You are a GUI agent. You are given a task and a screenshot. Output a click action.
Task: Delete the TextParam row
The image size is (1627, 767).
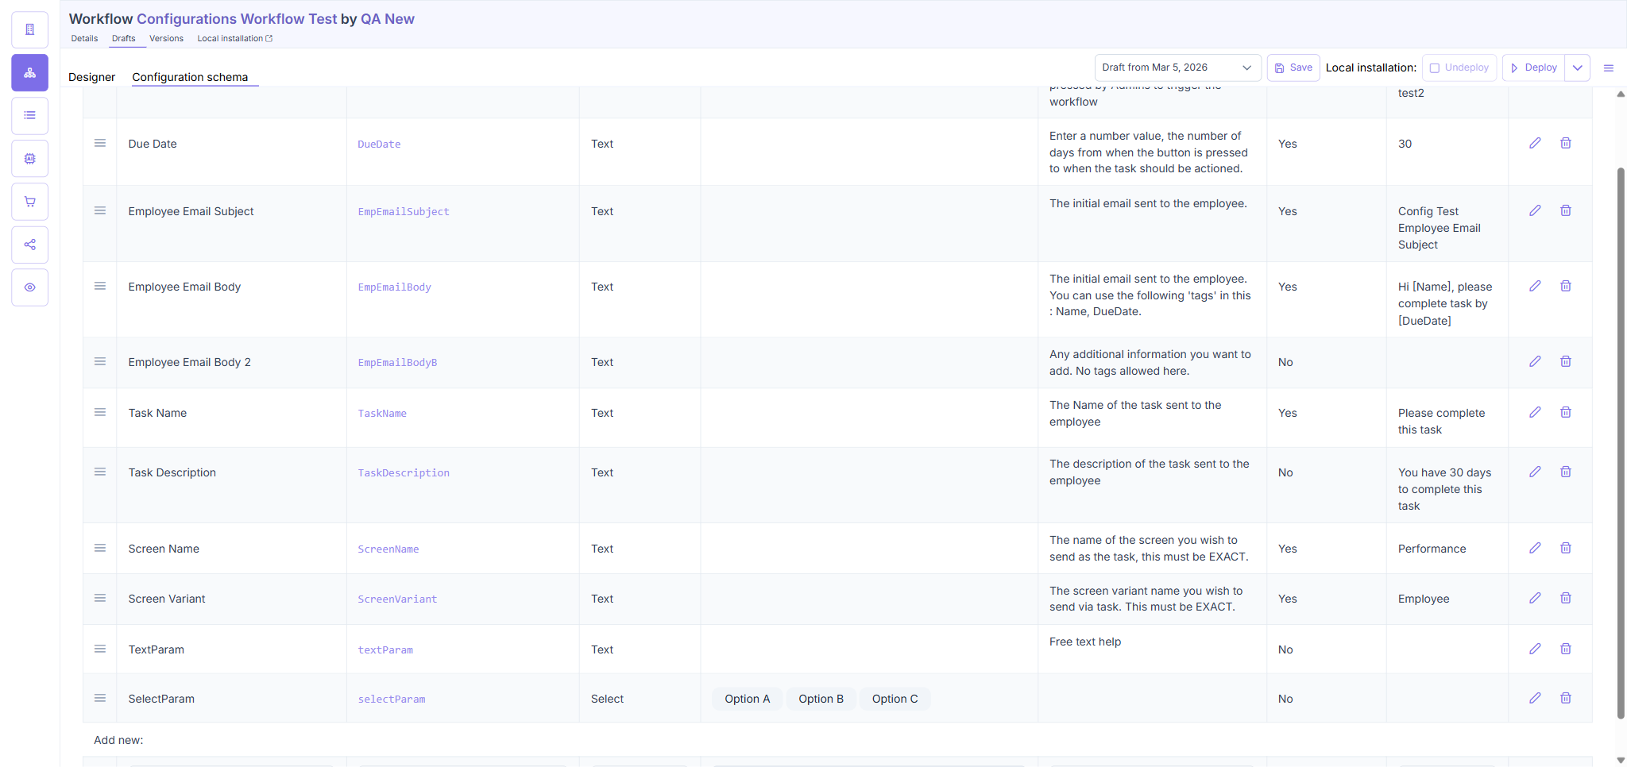click(x=1565, y=649)
